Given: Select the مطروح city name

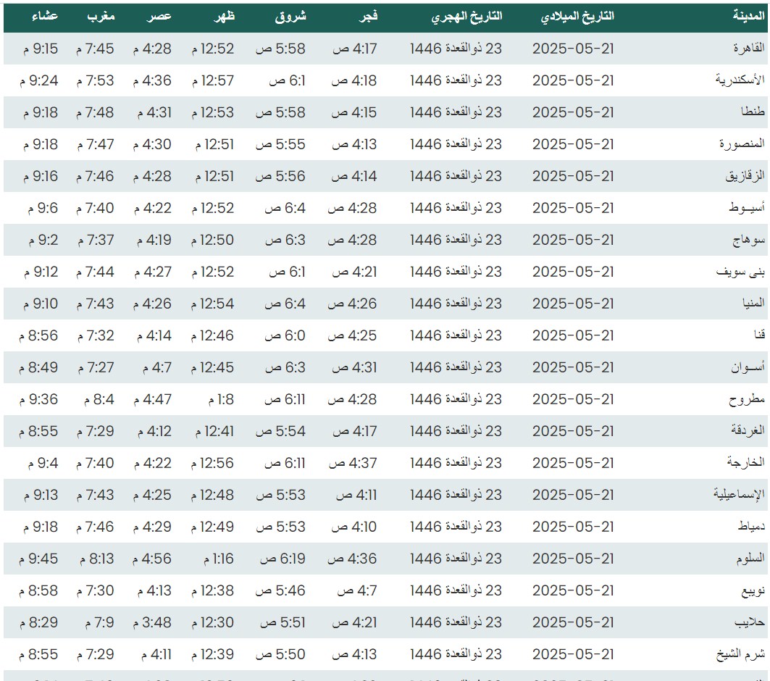Looking at the screenshot, I should [x=747, y=399].
